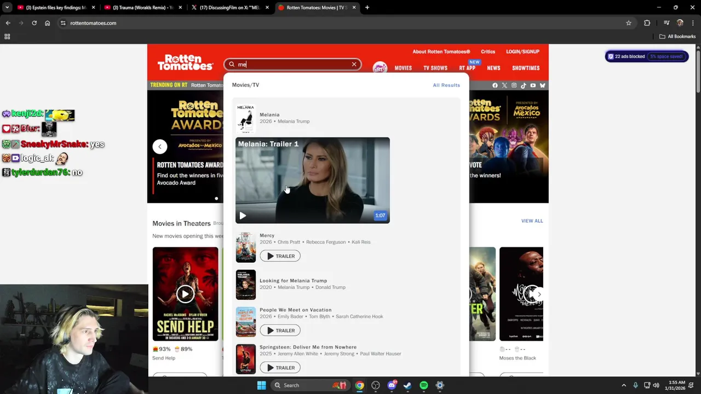Open the TV SHOWS menu
The height and width of the screenshot is (394, 701).
[x=435, y=68]
